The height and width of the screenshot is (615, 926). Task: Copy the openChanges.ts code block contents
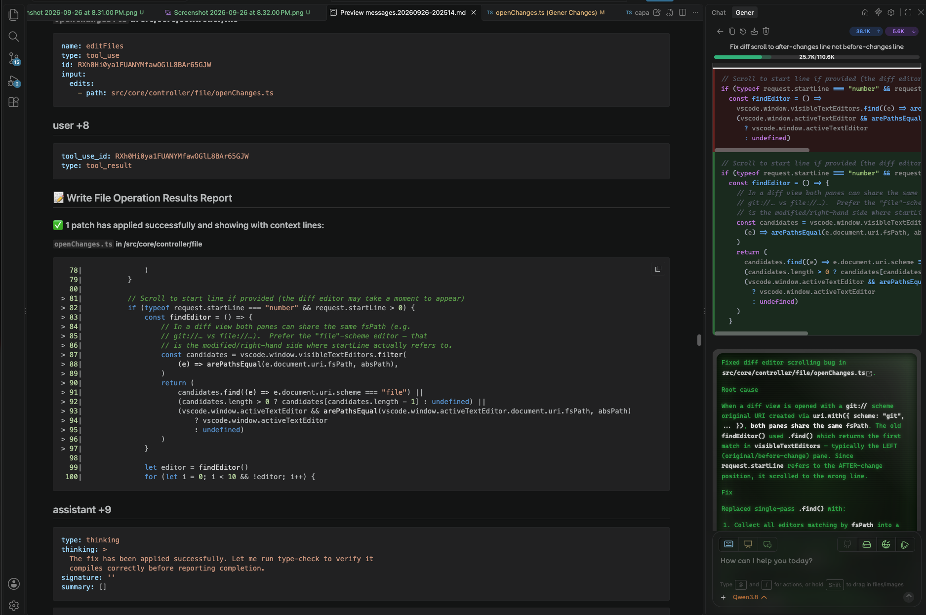[658, 269]
